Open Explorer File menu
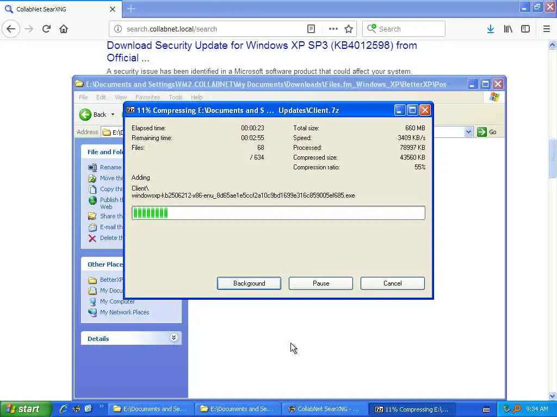Screen dimensions: 557x417 [83, 97]
